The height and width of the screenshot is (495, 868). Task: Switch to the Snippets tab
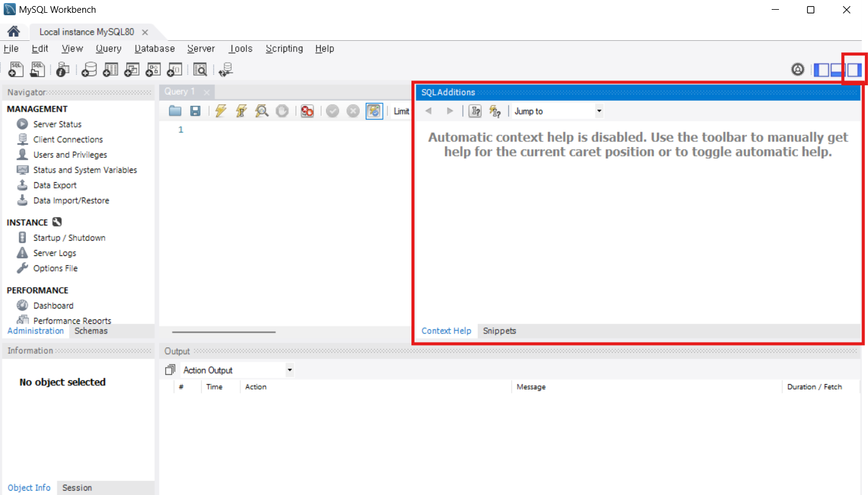[x=499, y=331]
